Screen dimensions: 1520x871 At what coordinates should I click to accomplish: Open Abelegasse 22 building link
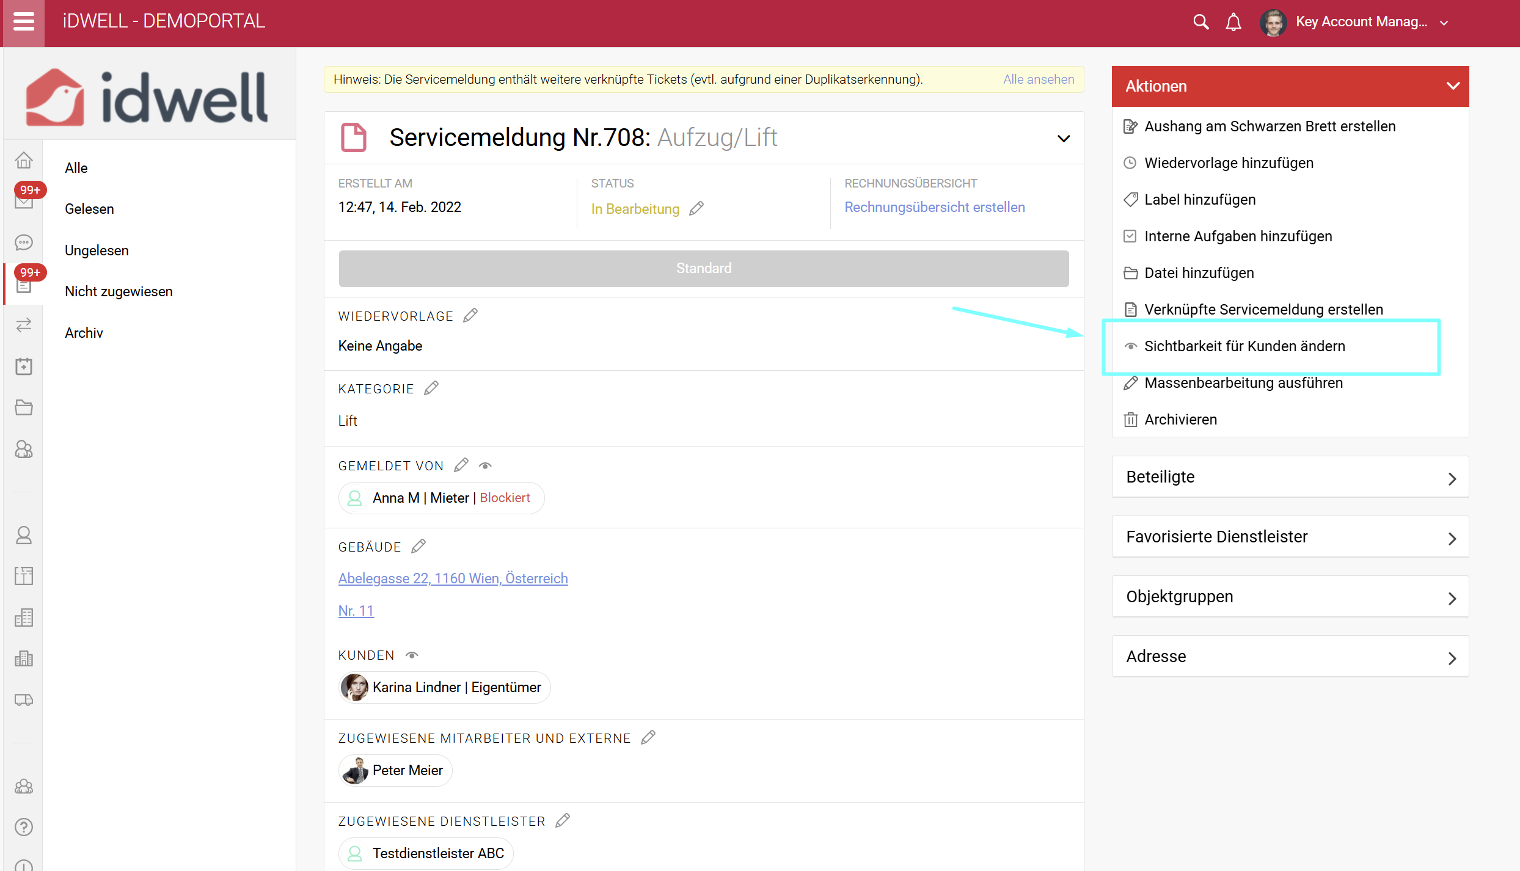pyautogui.click(x=453, y=578)
